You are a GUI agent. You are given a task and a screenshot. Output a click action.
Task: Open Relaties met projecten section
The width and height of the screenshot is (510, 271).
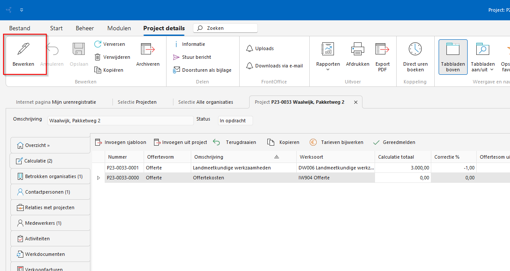tap(51, 207)
